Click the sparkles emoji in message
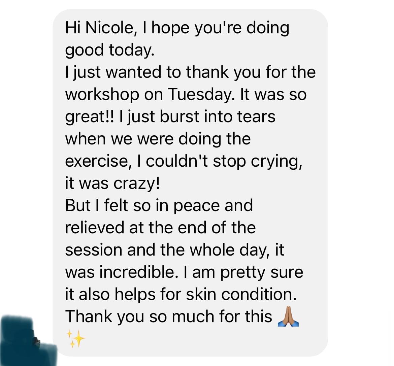 (x=76, y=339)
